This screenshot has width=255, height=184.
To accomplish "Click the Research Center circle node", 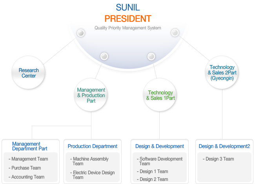I will pyautogui.click(x=29, y=73).
